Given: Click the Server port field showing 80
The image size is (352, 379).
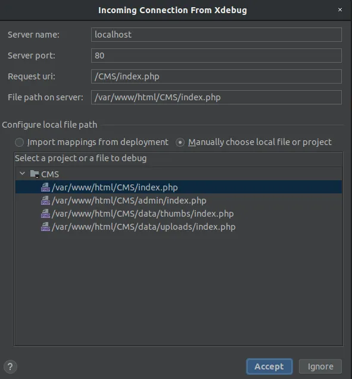Looking at the screenshot, I should pos(216,56).
